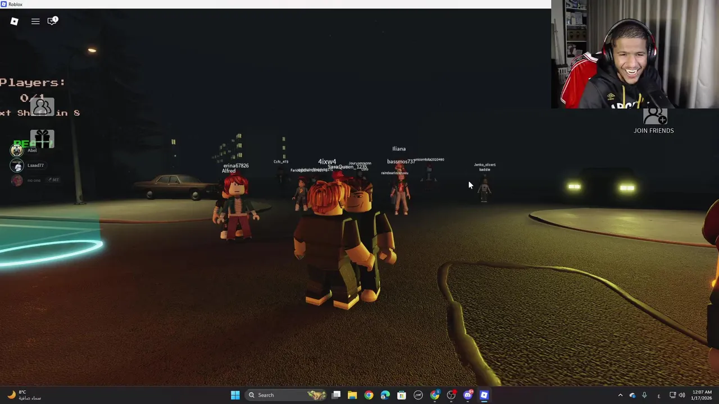The image size is (719, 404).
Task: Select the Roblox taskbar icon
Action: 484,395
